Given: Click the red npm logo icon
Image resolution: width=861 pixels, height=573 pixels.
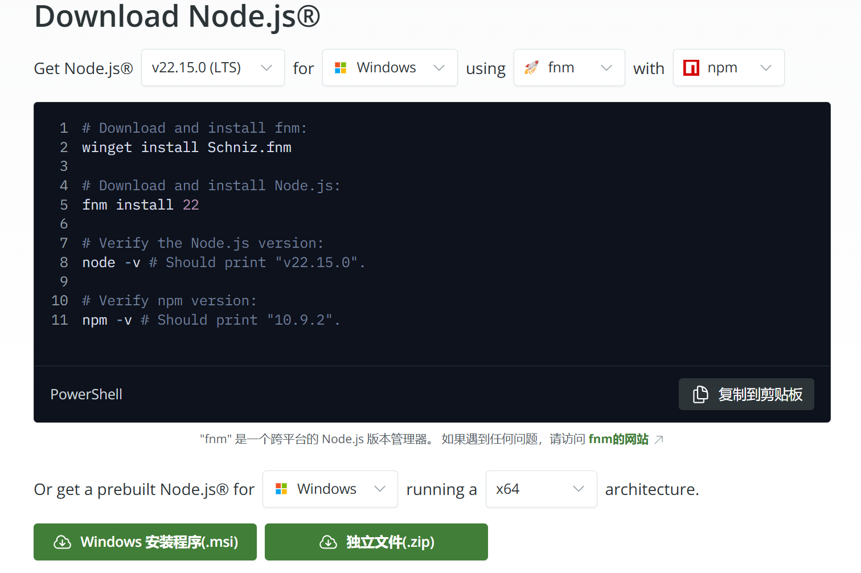Looking at the screenshot, I should (x=691, y=68).
